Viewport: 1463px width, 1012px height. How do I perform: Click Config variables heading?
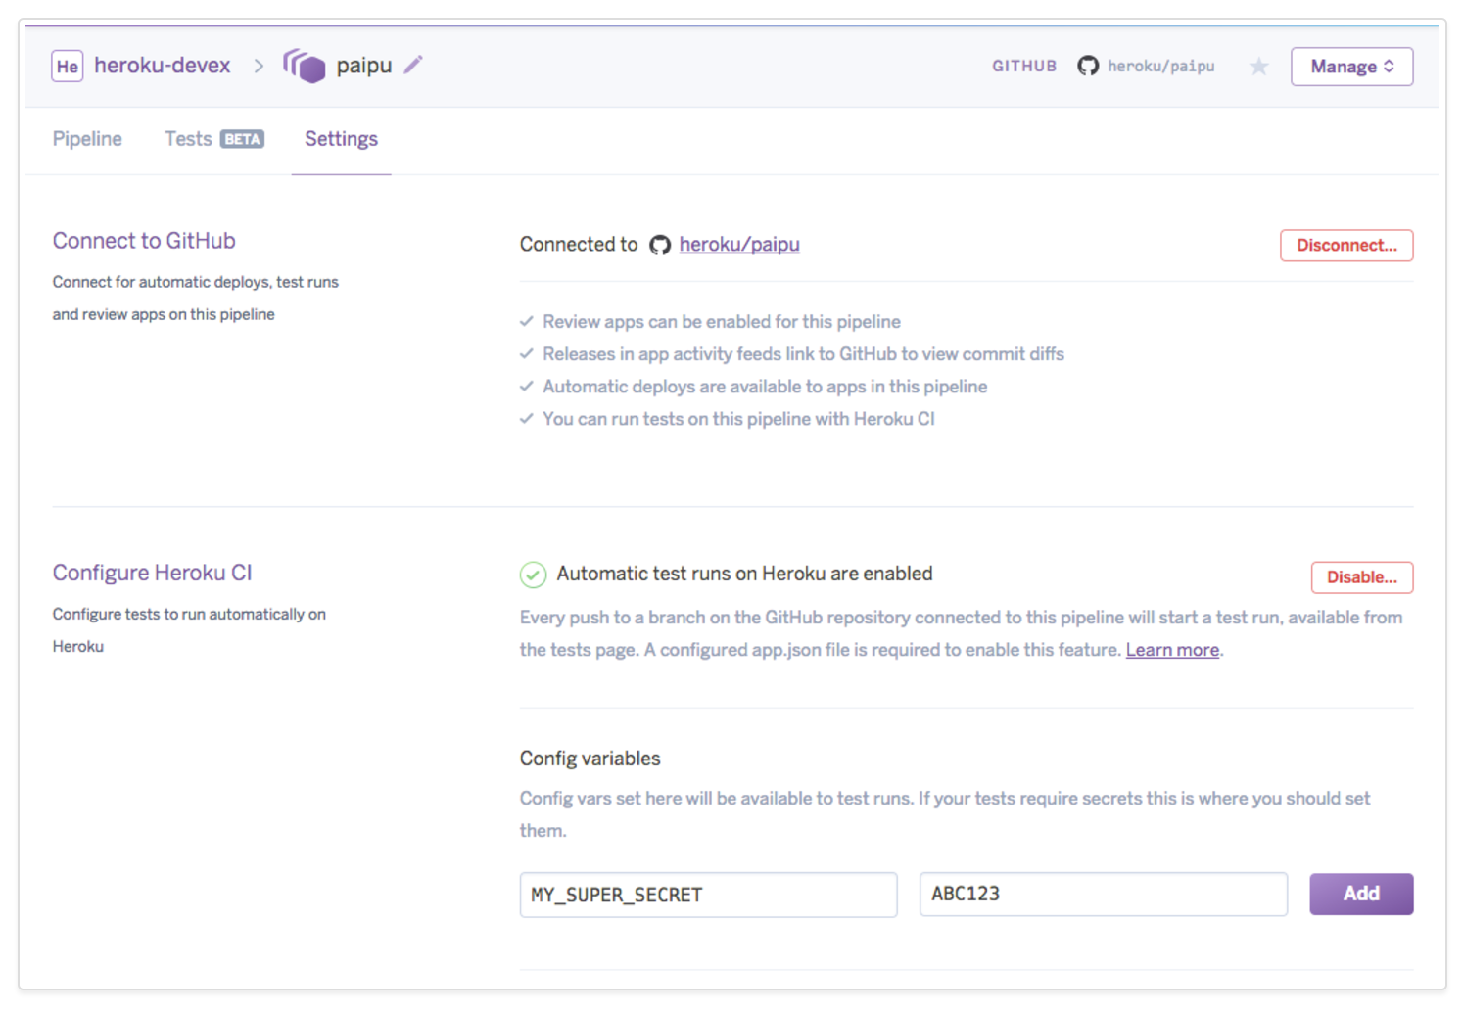pyautogui.click(x=590, y=759)
